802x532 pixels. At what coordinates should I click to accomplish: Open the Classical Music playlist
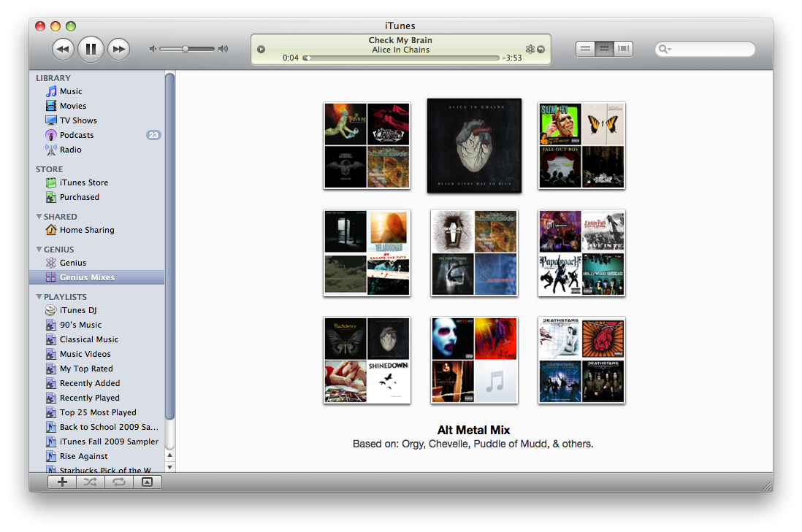(x=97, y=339)
